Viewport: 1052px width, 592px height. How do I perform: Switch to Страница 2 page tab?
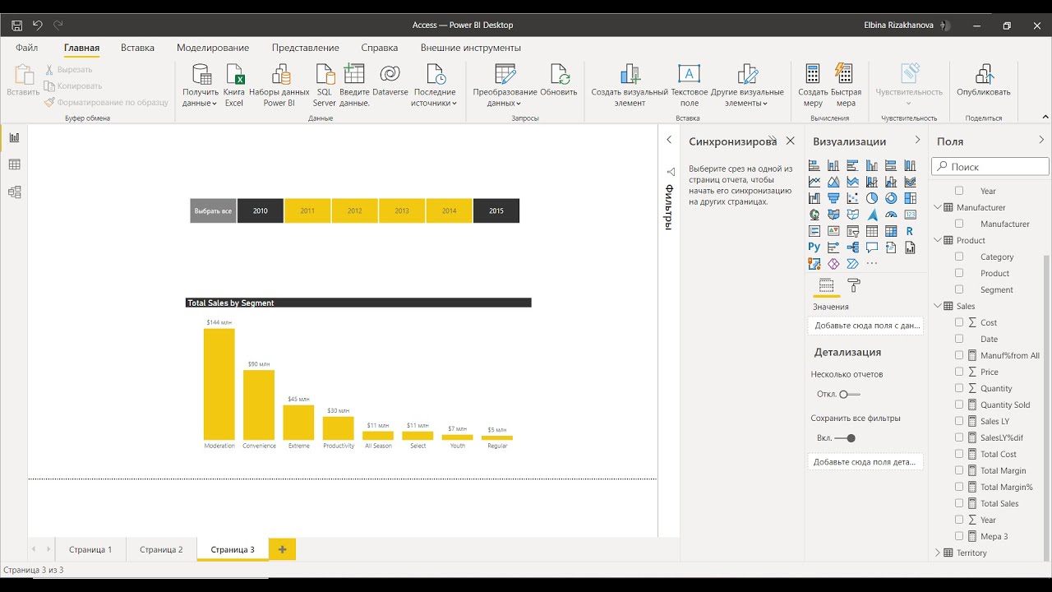point(161,549)
